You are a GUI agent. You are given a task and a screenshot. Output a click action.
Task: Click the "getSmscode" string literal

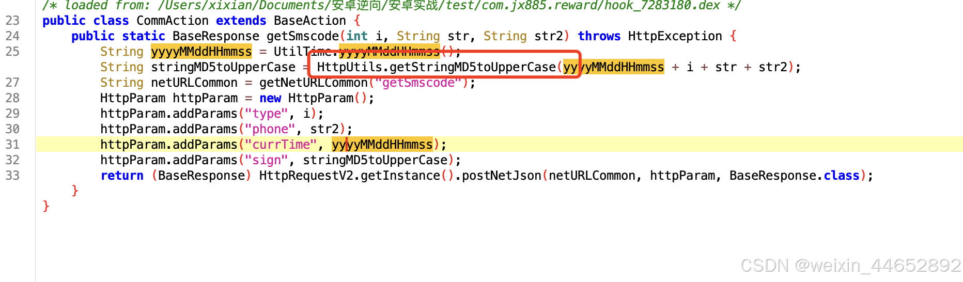[x=418, y=83]
